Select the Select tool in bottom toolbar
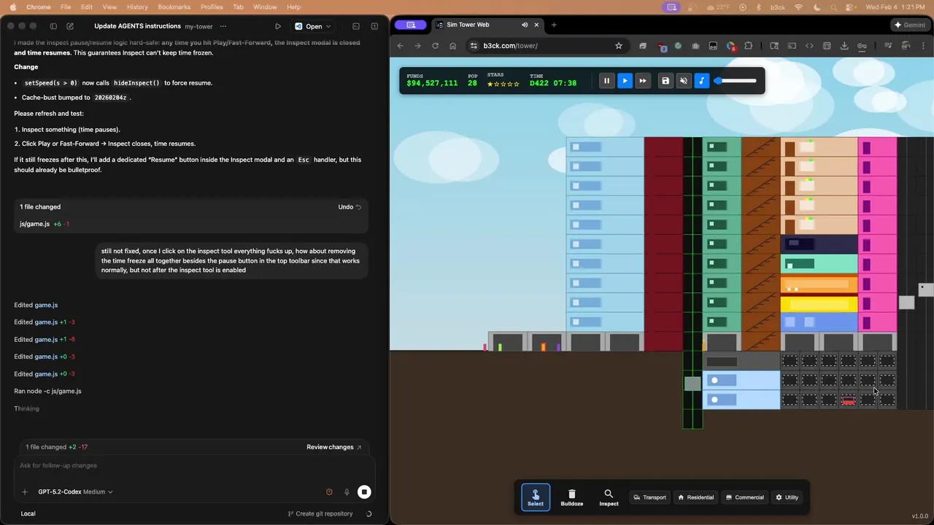This screenshot has width=934, height=525. point(536,497)
